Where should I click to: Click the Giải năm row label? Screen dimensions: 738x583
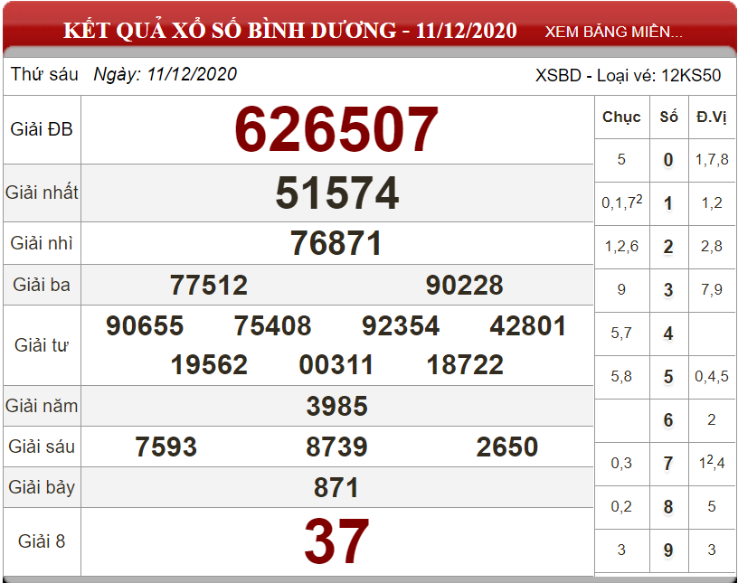[42, 406]
